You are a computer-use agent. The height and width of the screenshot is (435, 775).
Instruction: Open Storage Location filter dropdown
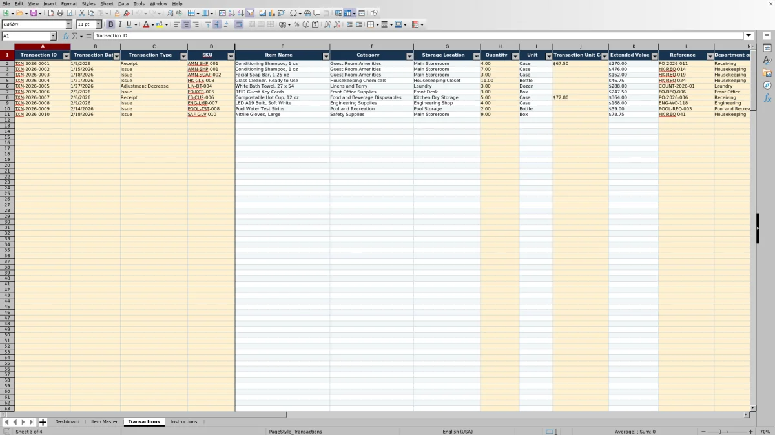(476, 57)
